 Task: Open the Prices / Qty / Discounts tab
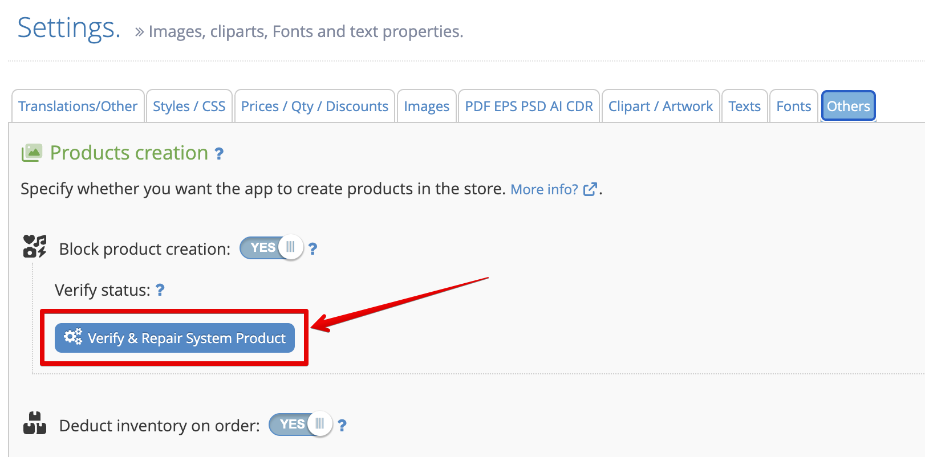315,106
